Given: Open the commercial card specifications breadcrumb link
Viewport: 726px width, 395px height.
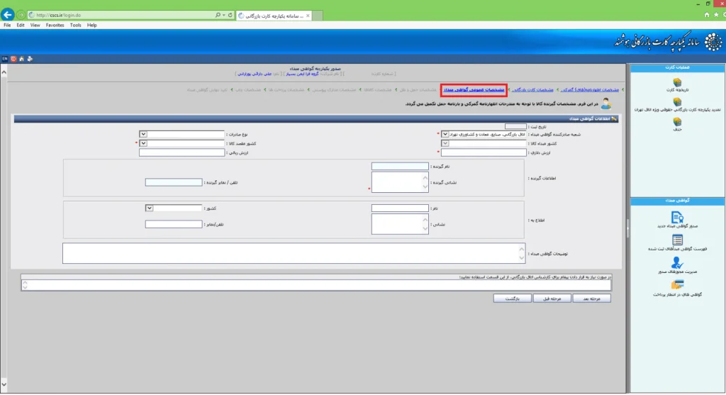Looking at the screenshot, I should (x=532, y=90).
